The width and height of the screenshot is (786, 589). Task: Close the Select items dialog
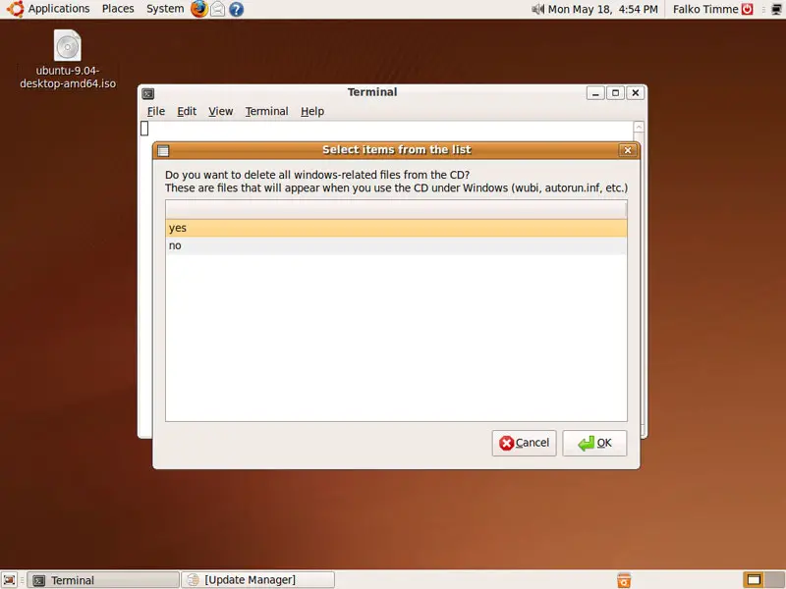(x=627, y=150)
